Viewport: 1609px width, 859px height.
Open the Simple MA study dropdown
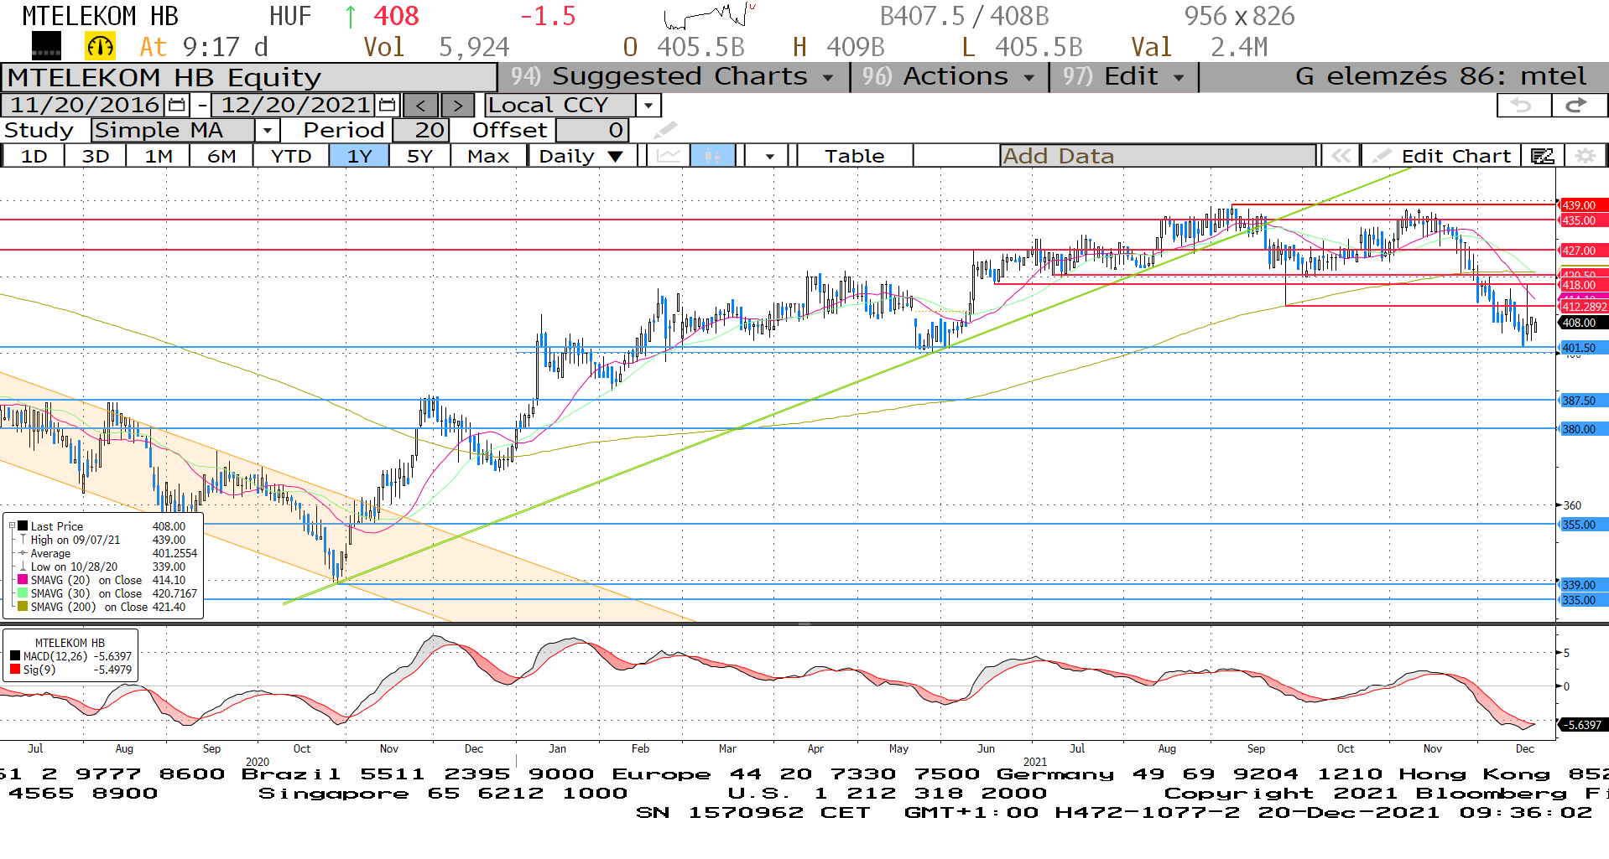click(x=267, y=130)
